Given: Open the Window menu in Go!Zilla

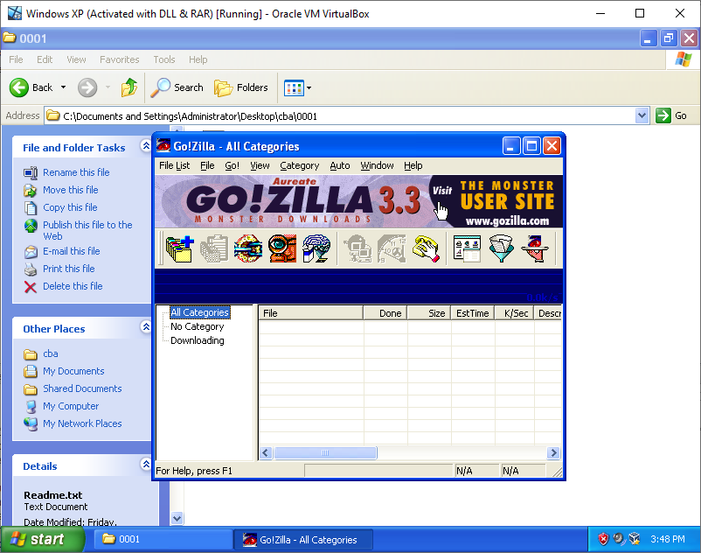Looking at the screenshot, I should tap(377, 165).
